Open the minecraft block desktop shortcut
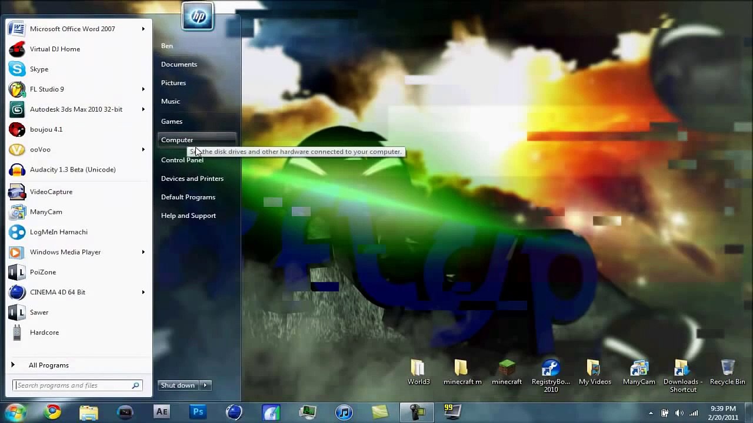 507,372
